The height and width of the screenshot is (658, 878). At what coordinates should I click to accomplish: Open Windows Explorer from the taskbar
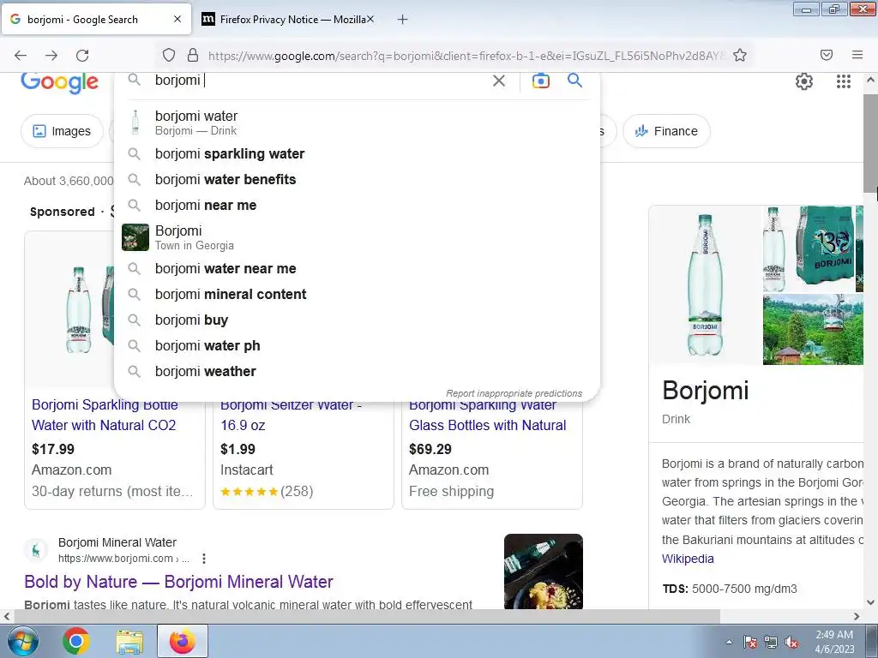[x=129, y=642]
